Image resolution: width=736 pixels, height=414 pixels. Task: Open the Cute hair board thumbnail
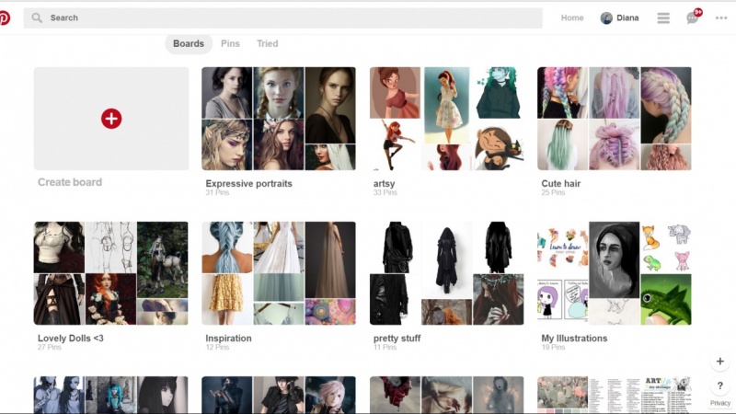(x=615, y=119)
